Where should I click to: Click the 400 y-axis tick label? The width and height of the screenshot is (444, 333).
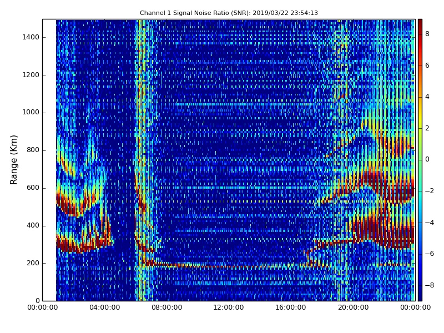[33, 225]
